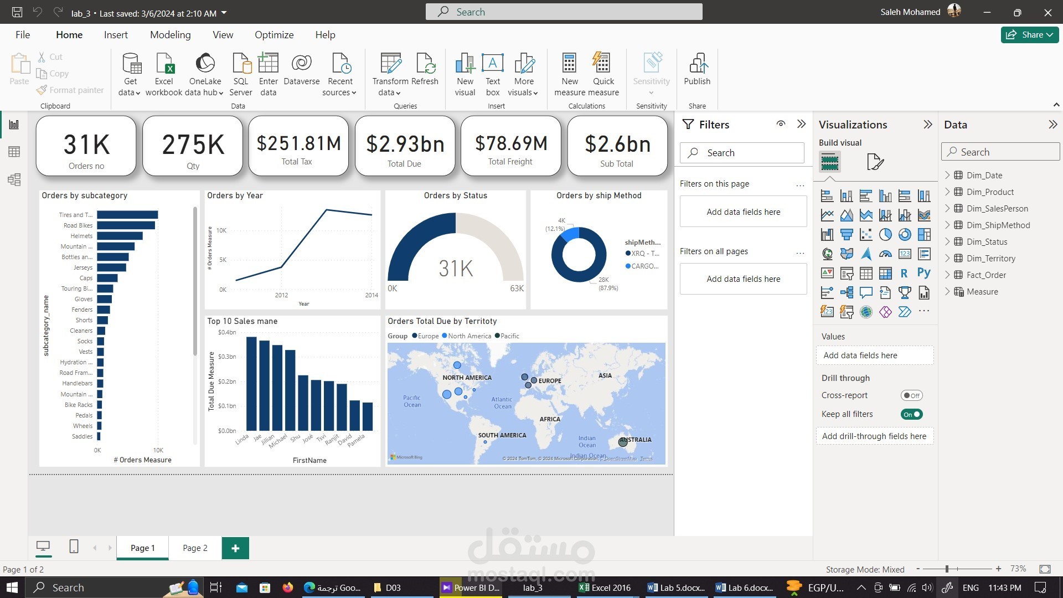Image resolution: width=1063 pixels, height=598 pixels.
Task: Expand the Fact_Order table fields
Action: click(947, 275)
